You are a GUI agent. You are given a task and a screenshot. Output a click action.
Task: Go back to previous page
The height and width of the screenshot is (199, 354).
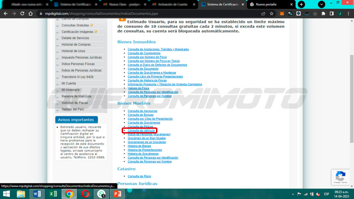6,13
